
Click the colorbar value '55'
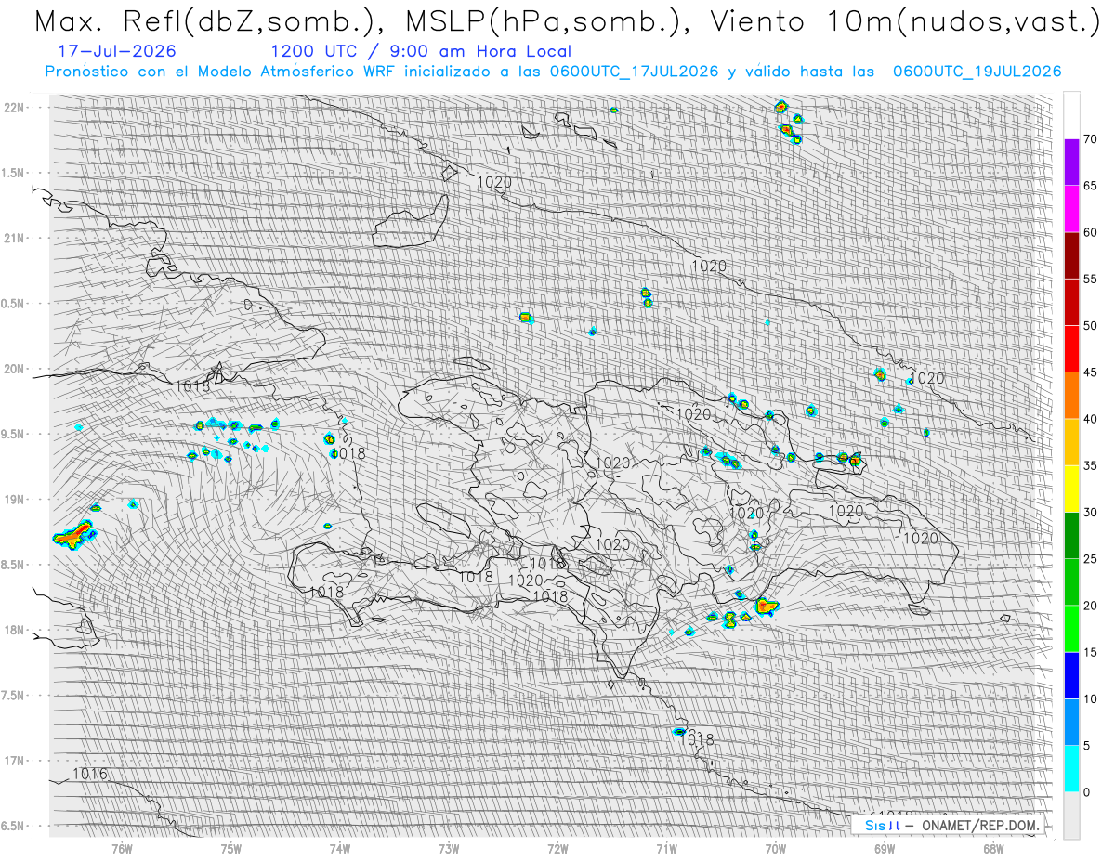click(1090, 279)
